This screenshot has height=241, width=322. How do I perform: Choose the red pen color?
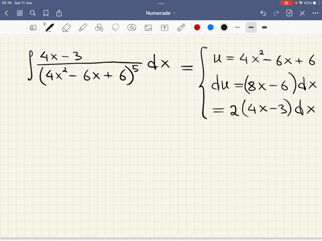click(x=197, y=27)
